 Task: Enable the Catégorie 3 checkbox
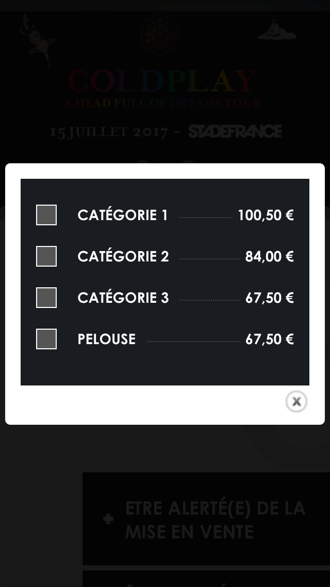pyautogui.click(x=46, y=298)
